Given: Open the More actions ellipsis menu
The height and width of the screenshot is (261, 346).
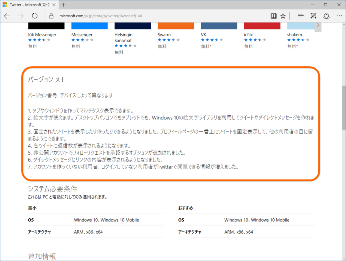Looking at the screenshot, I should (x=339, y=16).
